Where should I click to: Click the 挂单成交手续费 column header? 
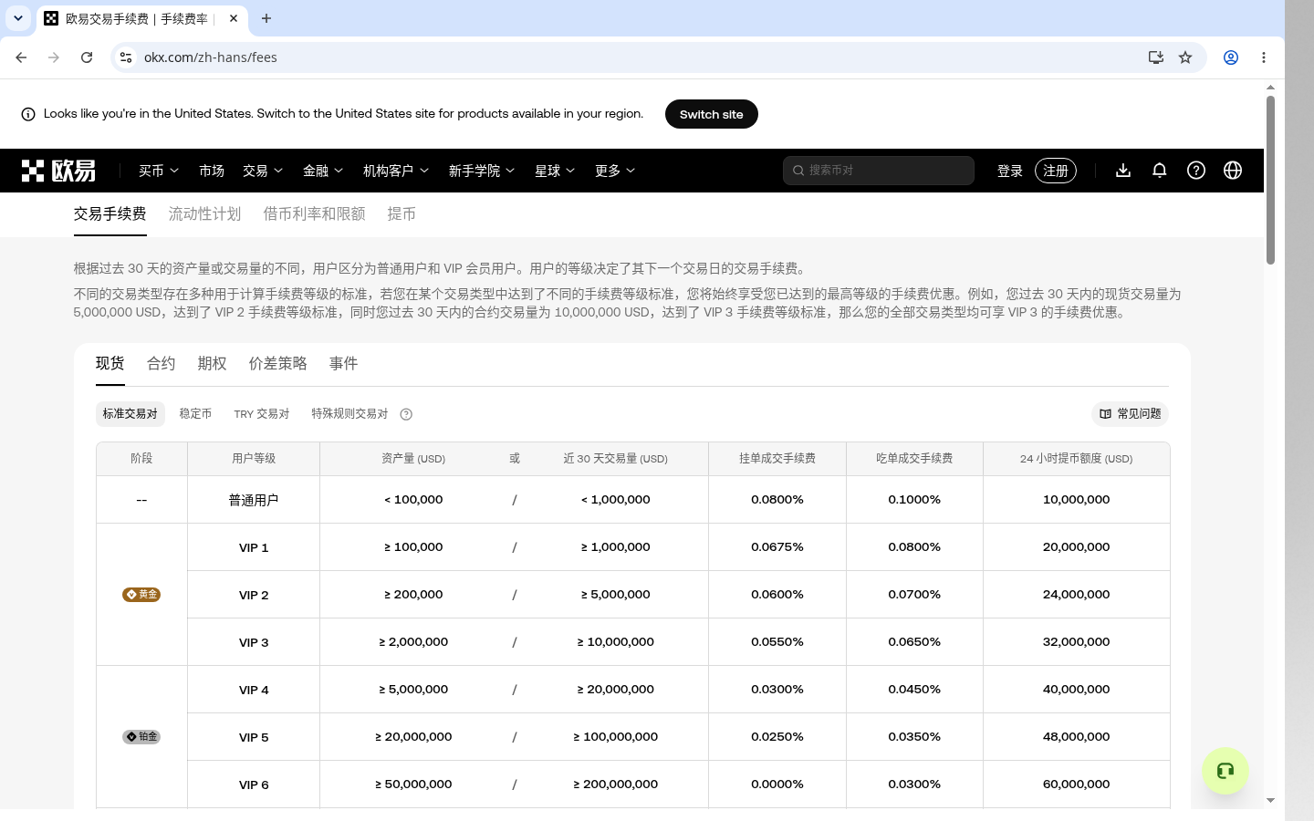coord(777,459)
